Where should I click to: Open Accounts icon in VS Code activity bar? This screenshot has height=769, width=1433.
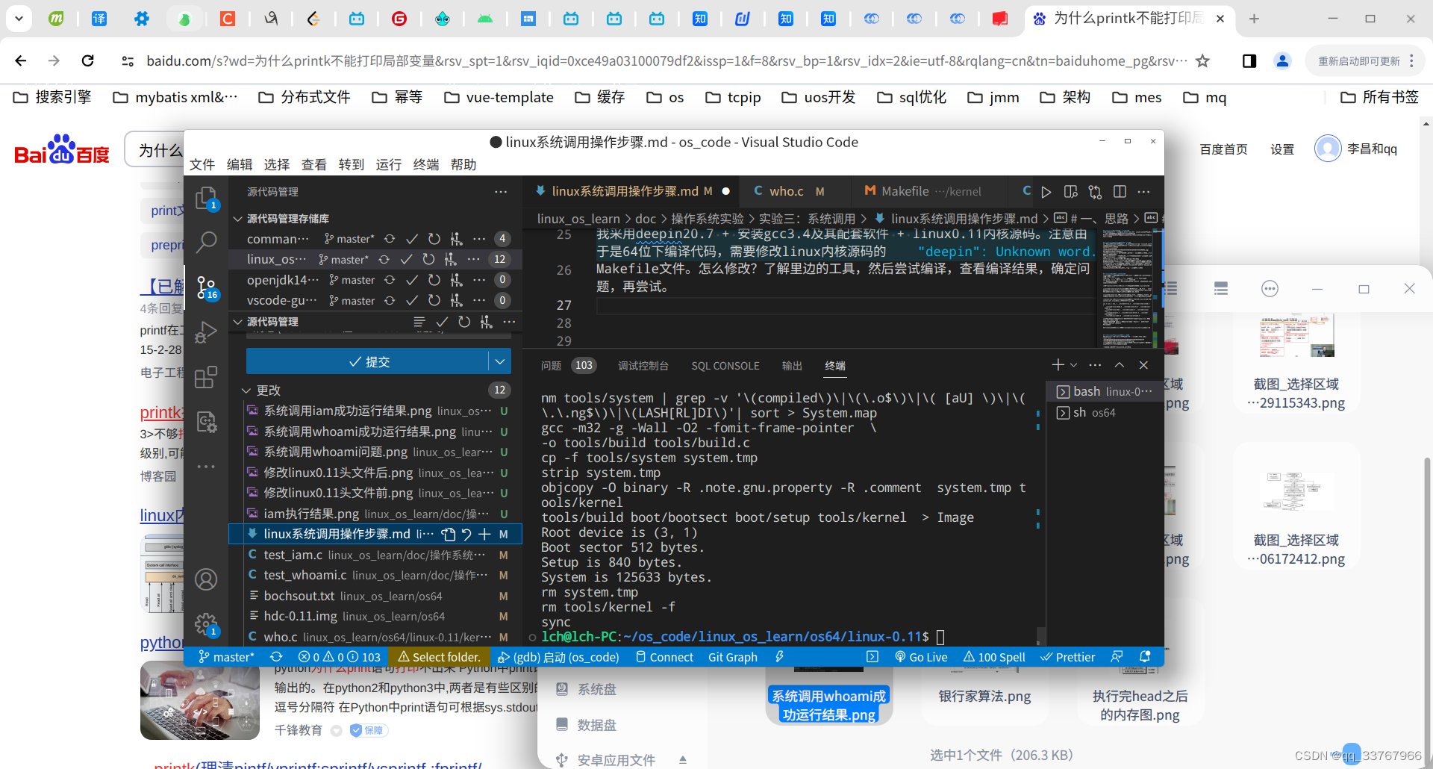[x=206, y=579]
